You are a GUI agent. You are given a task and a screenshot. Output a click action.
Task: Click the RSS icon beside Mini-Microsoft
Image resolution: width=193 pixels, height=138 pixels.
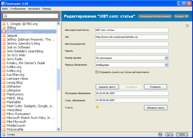(4, 122)
